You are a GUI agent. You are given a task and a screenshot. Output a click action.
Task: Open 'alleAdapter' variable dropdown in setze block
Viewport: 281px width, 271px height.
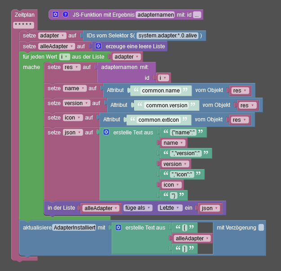[57, 46]
